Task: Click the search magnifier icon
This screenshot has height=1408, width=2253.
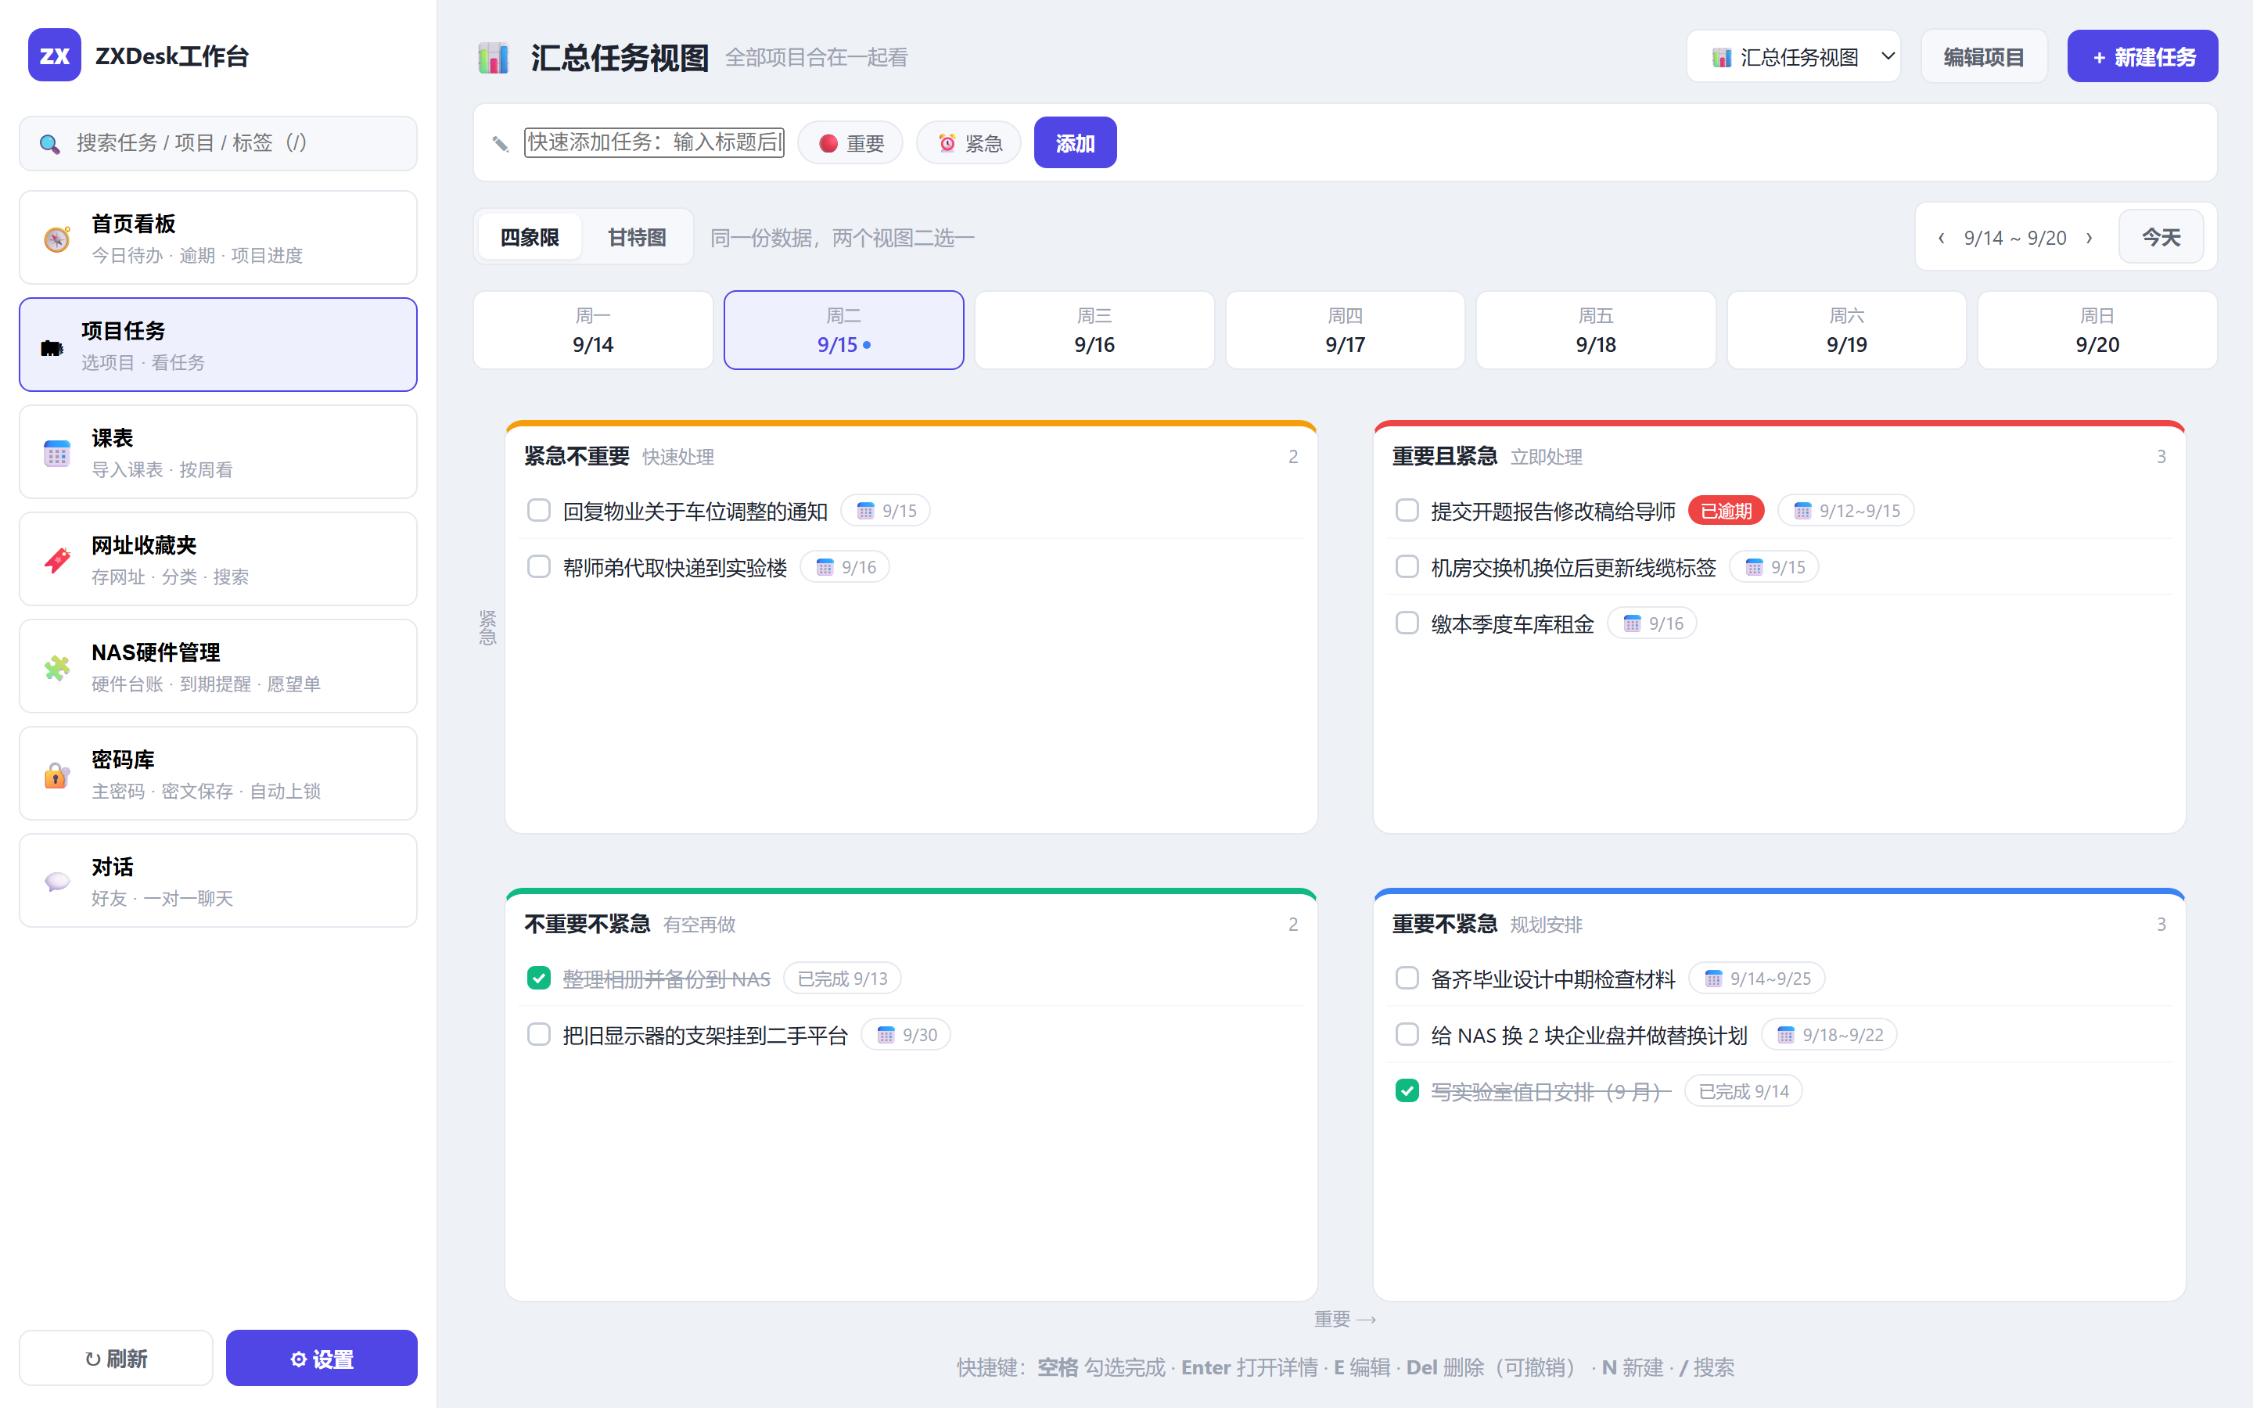Action: pyautogui.click(x=49, y=143)
